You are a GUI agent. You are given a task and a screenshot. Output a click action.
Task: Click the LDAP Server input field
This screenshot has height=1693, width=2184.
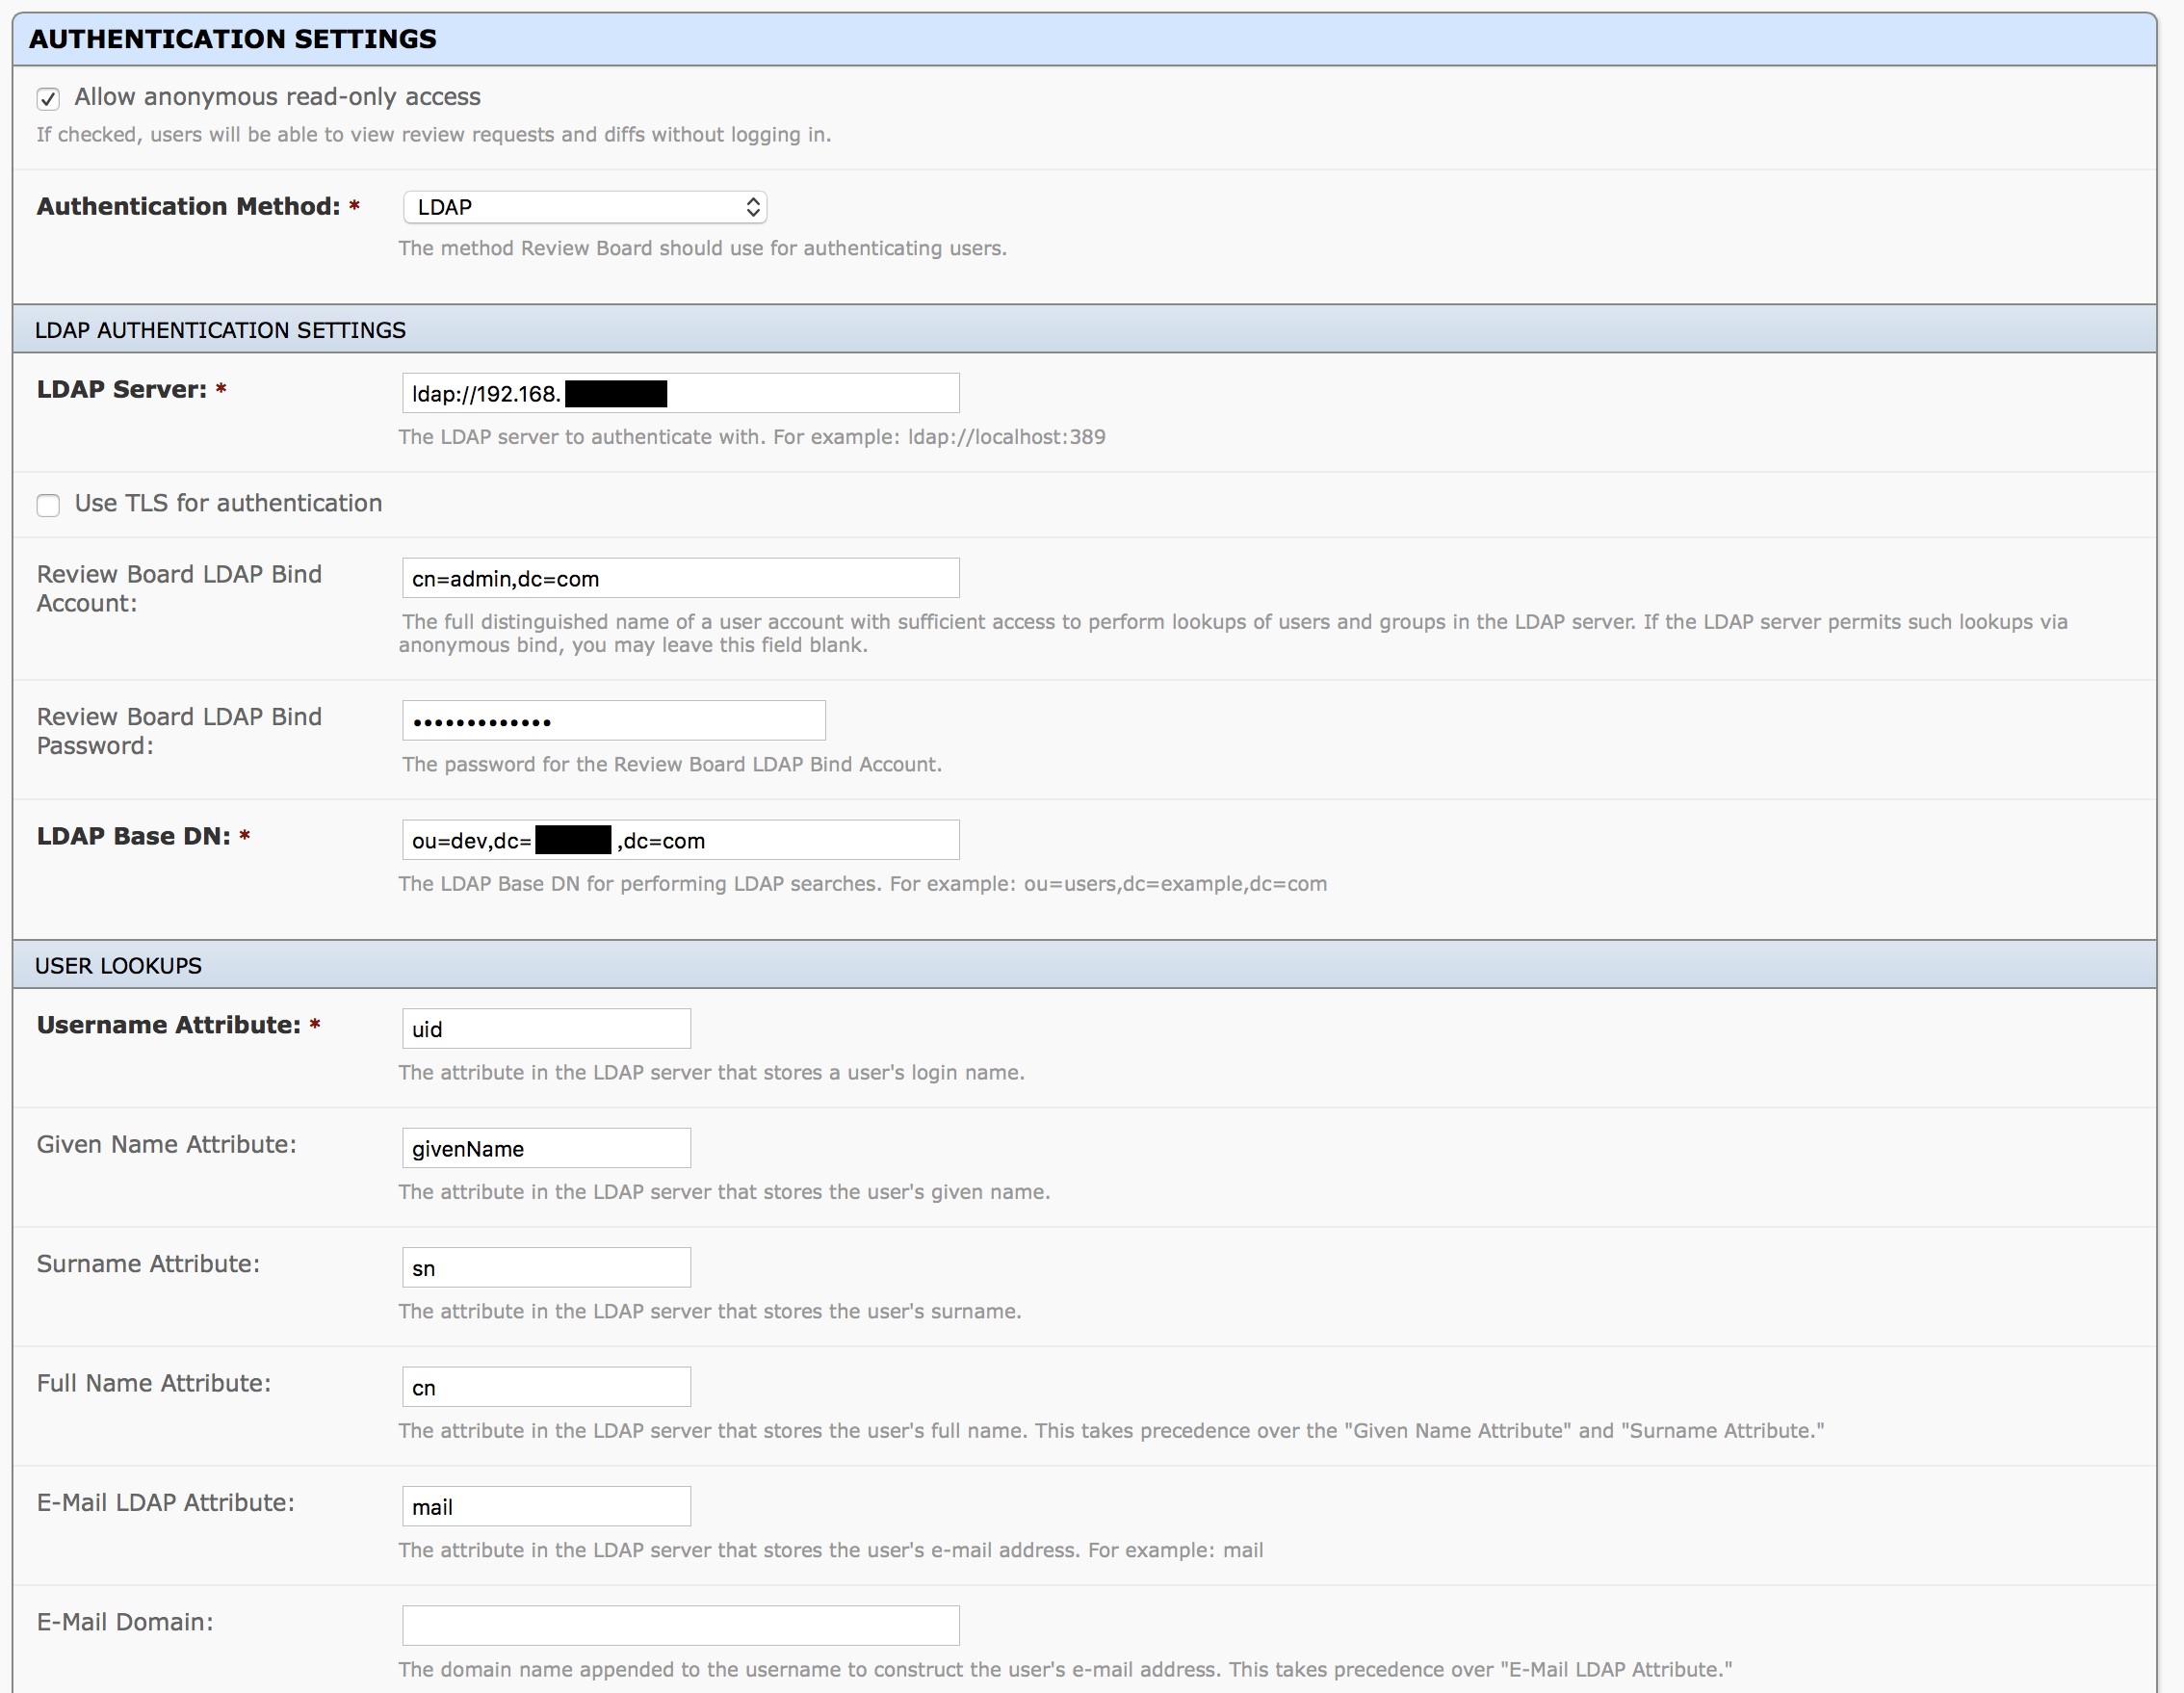pyautogui.click(x=681, y=393)
